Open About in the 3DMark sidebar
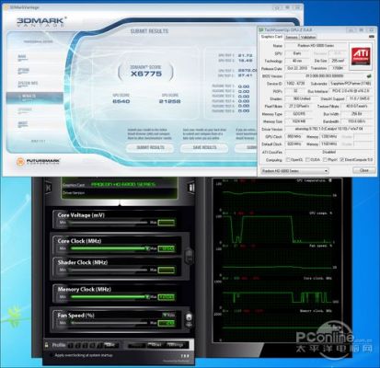This screenshot has height=368, width=380. [22, 124]
